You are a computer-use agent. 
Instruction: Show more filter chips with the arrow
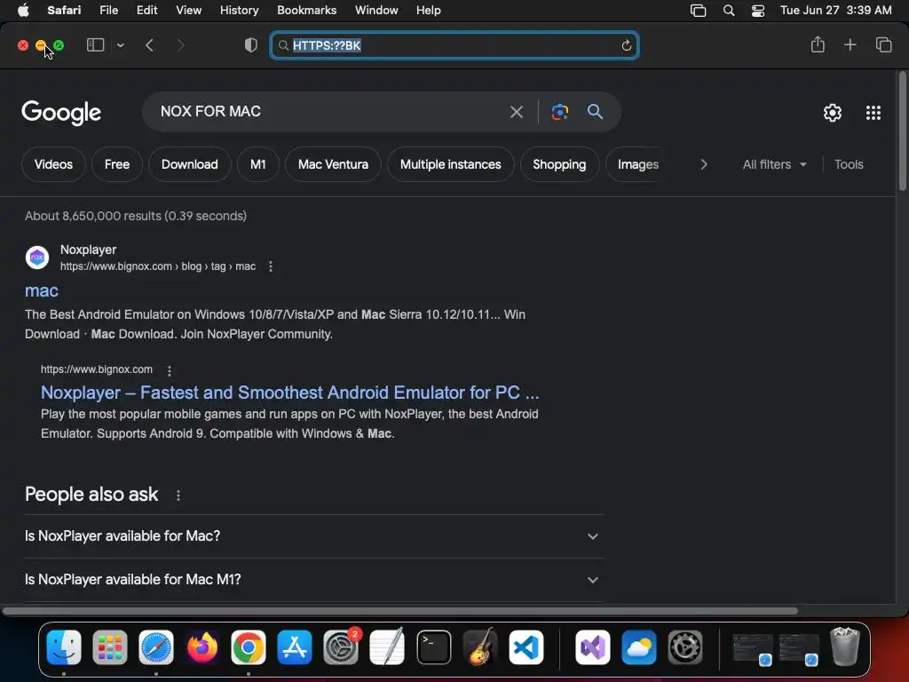[704, 164]
